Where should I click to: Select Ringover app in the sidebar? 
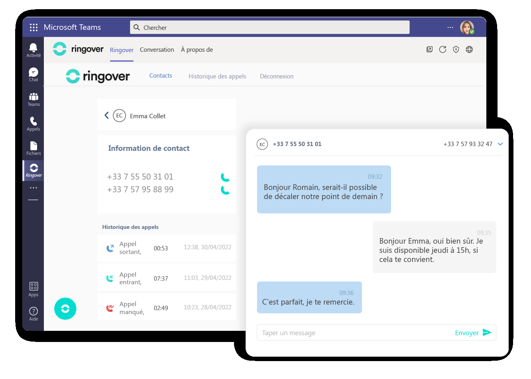(x=33, y=170)
